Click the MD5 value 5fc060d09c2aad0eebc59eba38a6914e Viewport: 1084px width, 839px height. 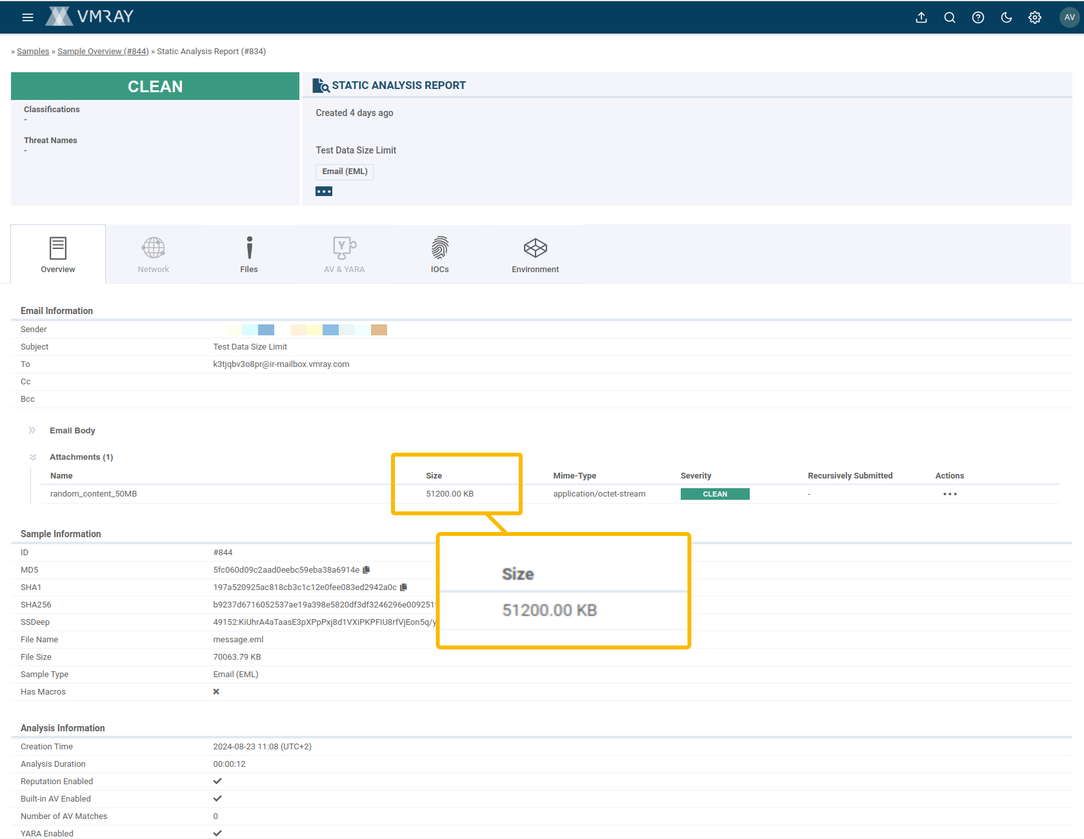(286, 570)
